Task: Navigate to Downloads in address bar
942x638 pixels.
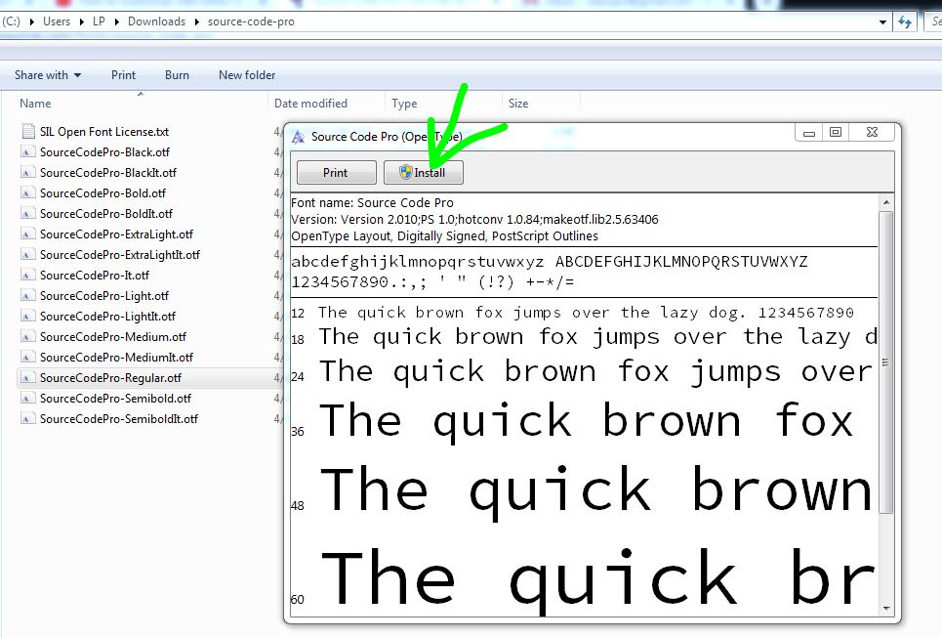Action: click(156, 21)
